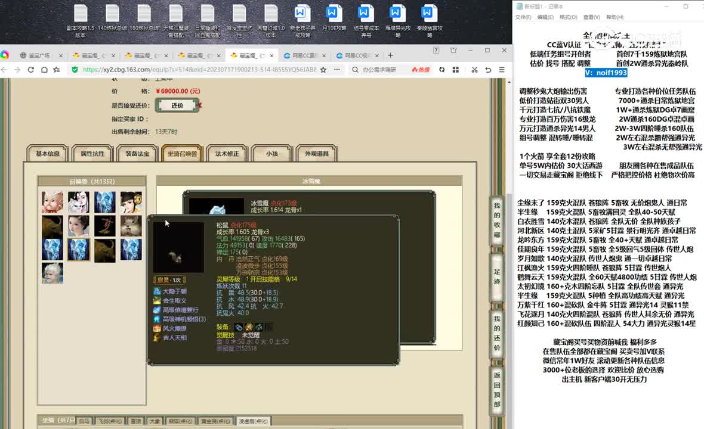Click Notepad line starting 红颜知己
This screenshot has width=704, height=429.
606,323
